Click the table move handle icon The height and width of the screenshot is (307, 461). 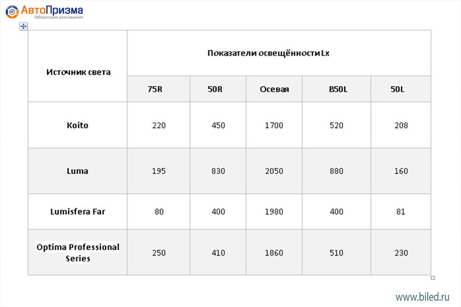click(24, 26)
